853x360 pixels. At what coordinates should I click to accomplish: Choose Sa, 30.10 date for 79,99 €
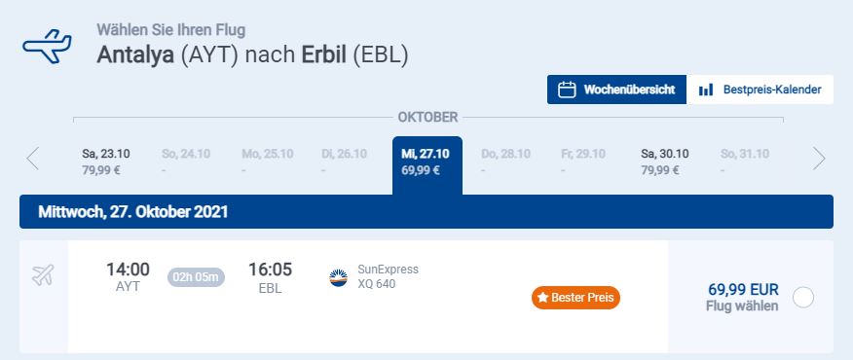tap(665, 162)
